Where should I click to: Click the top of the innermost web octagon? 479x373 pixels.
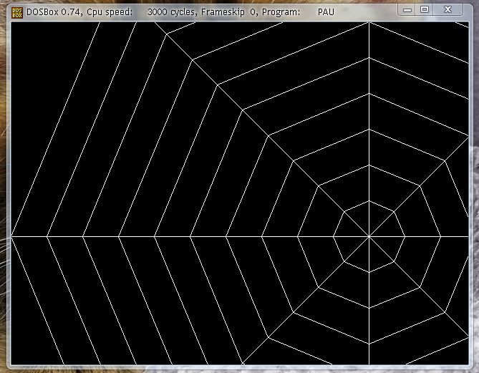[369, 200]
